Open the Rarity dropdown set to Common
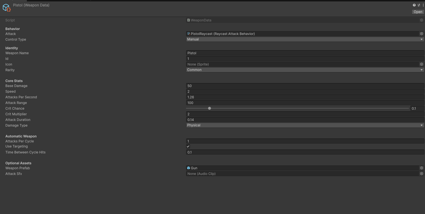This screenshot has width=425, height=214. 305,70
